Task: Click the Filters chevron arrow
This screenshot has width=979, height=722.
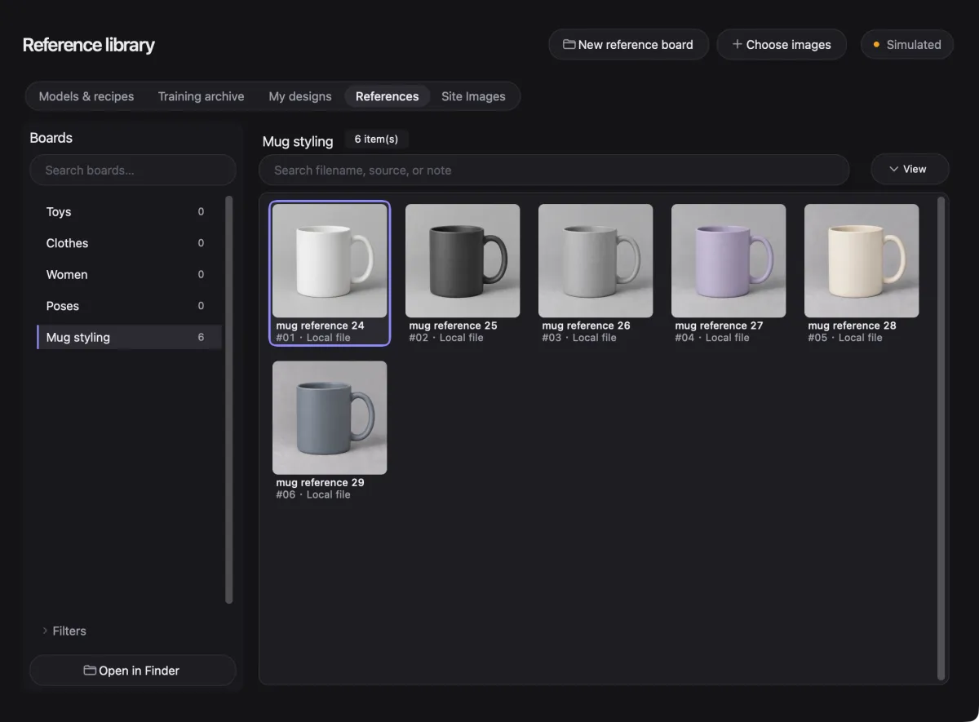Action: [44, 631]
